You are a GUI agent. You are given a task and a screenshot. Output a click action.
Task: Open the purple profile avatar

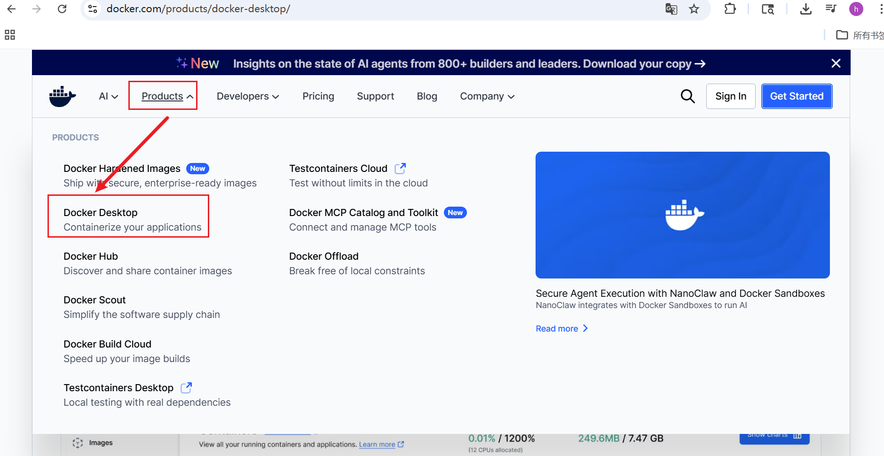(856, 9)
